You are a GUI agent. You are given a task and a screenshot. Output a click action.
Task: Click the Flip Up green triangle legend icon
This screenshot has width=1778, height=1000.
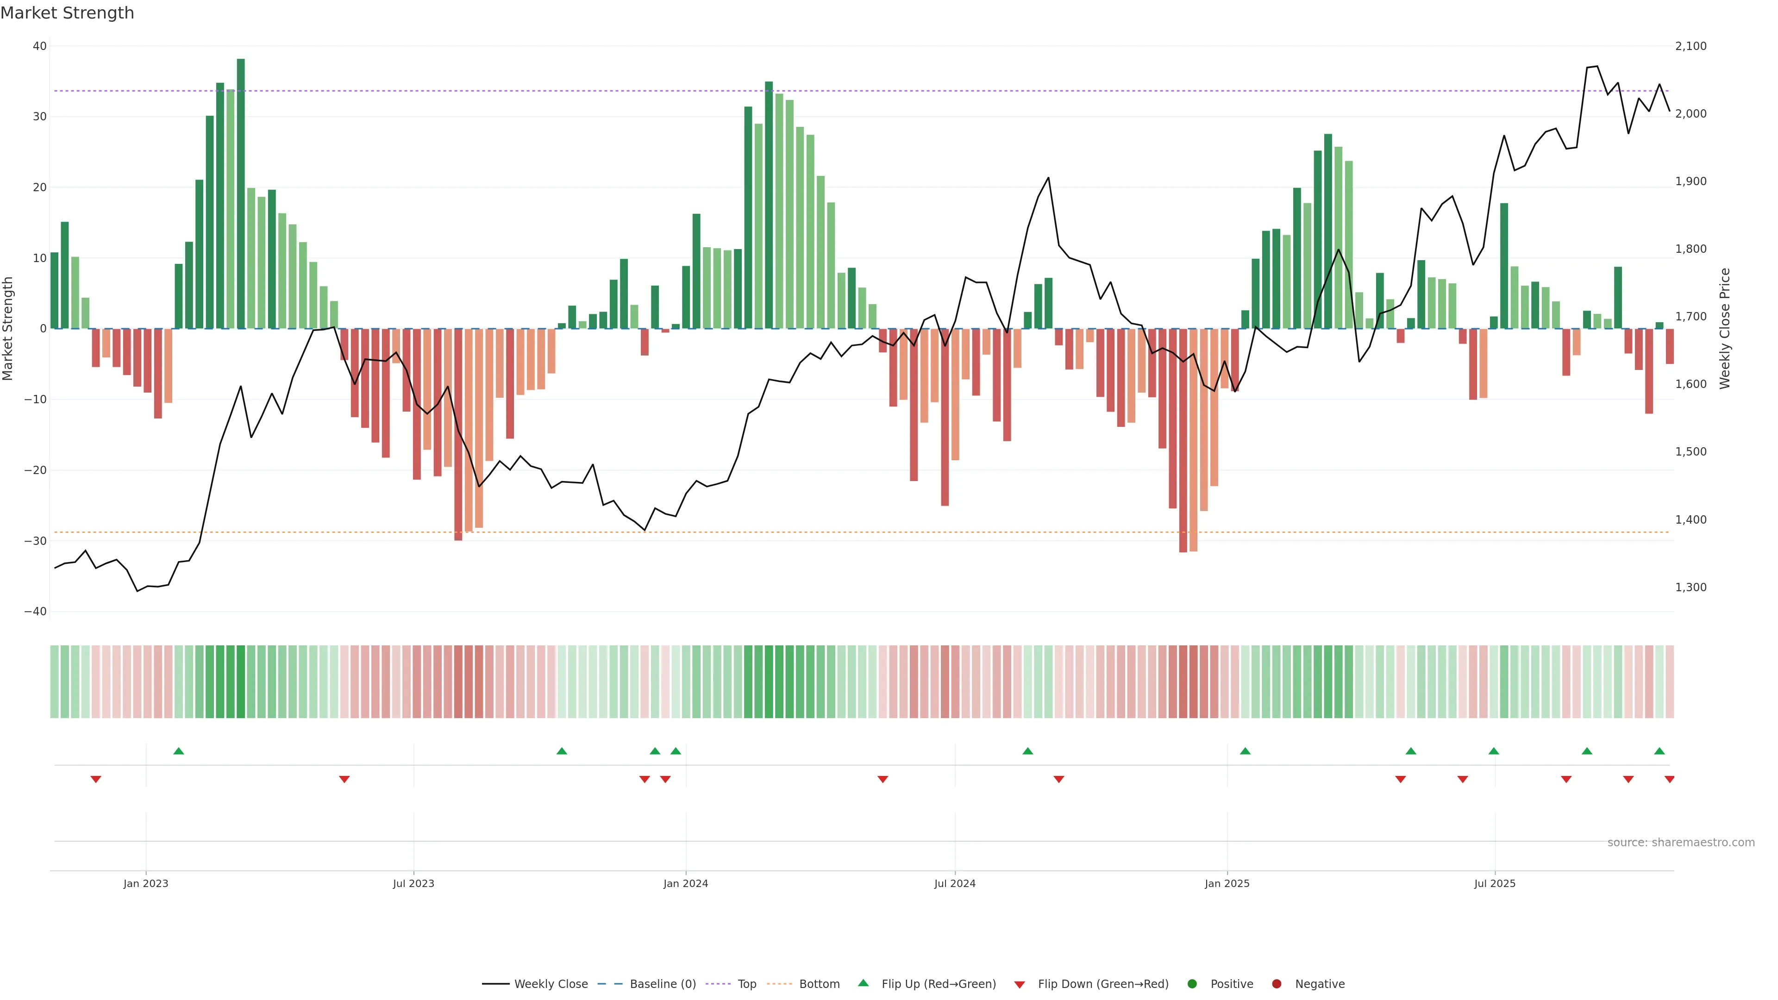pos(863,983)
